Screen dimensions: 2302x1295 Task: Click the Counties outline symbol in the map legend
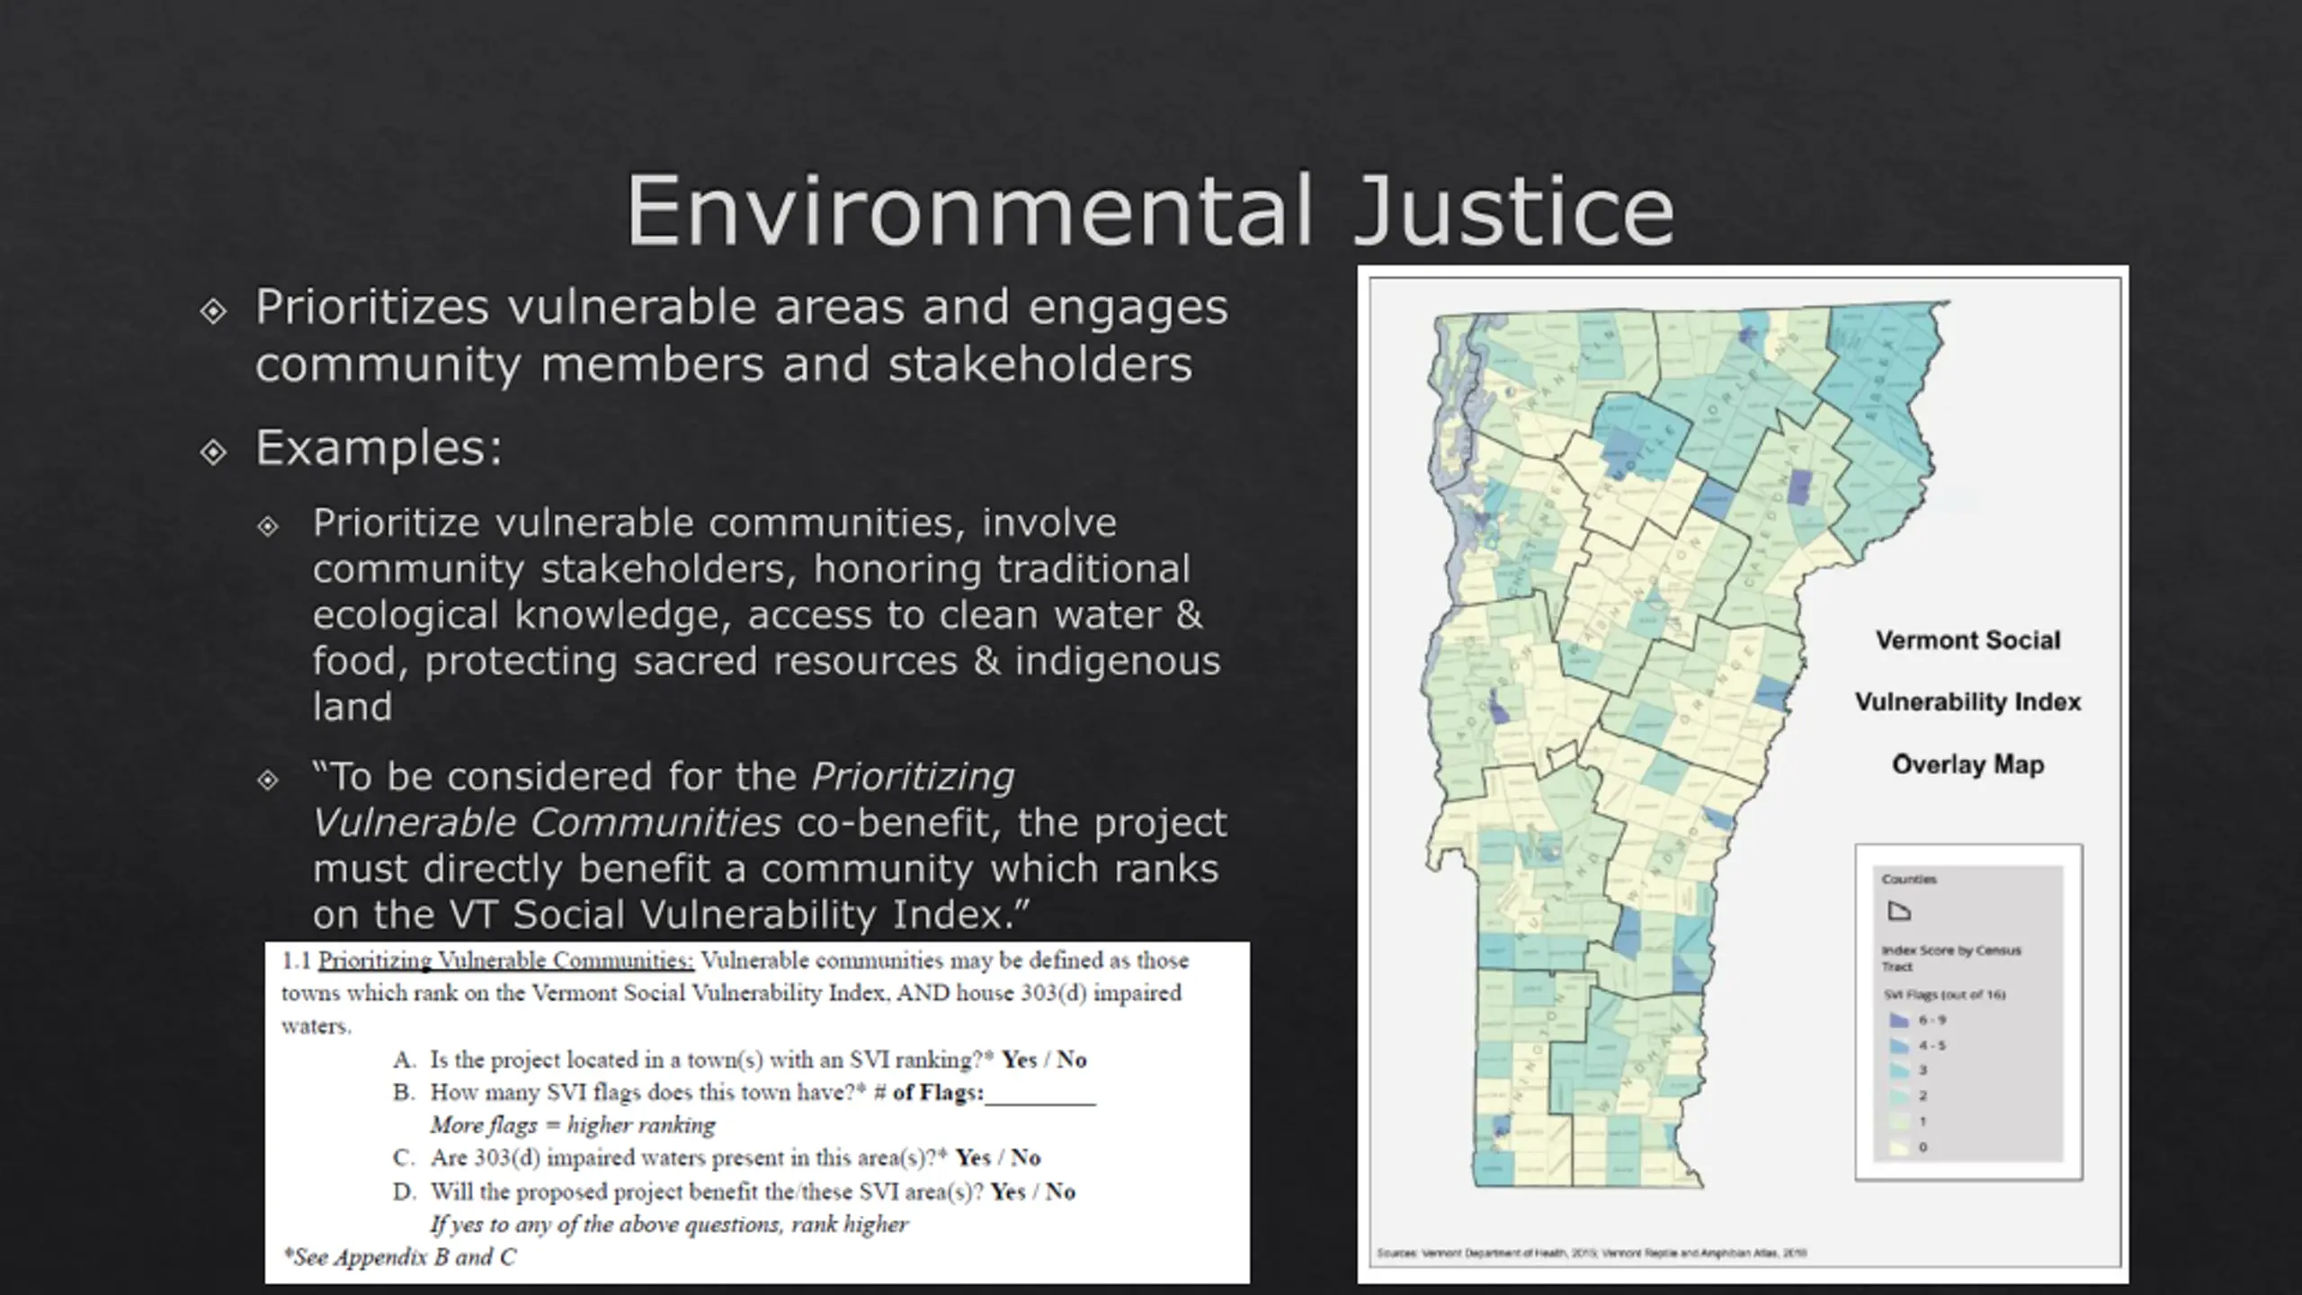1898,912
